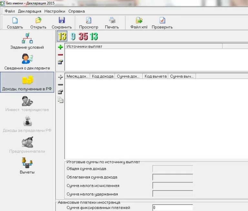
Task: Click the Сумма налога исчисленная field
Action: [x=173, y=186]
